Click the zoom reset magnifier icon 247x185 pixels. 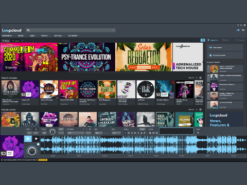point(157,133)
